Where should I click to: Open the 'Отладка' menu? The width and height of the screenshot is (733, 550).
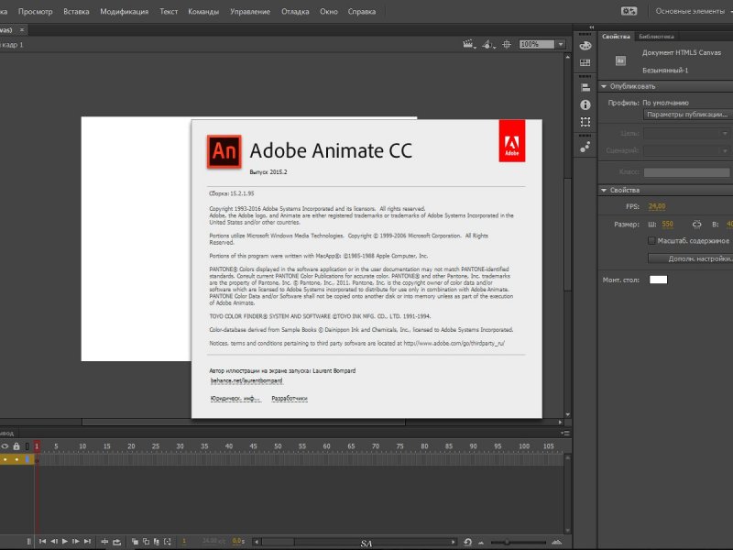pyautogui.click(x=295, y=12)
